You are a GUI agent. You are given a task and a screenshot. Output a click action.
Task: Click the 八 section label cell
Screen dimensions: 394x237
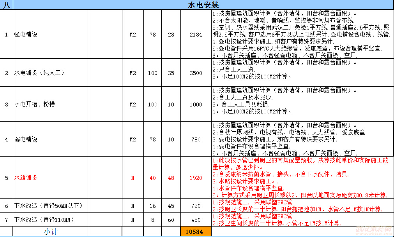(x=6, y=4)
